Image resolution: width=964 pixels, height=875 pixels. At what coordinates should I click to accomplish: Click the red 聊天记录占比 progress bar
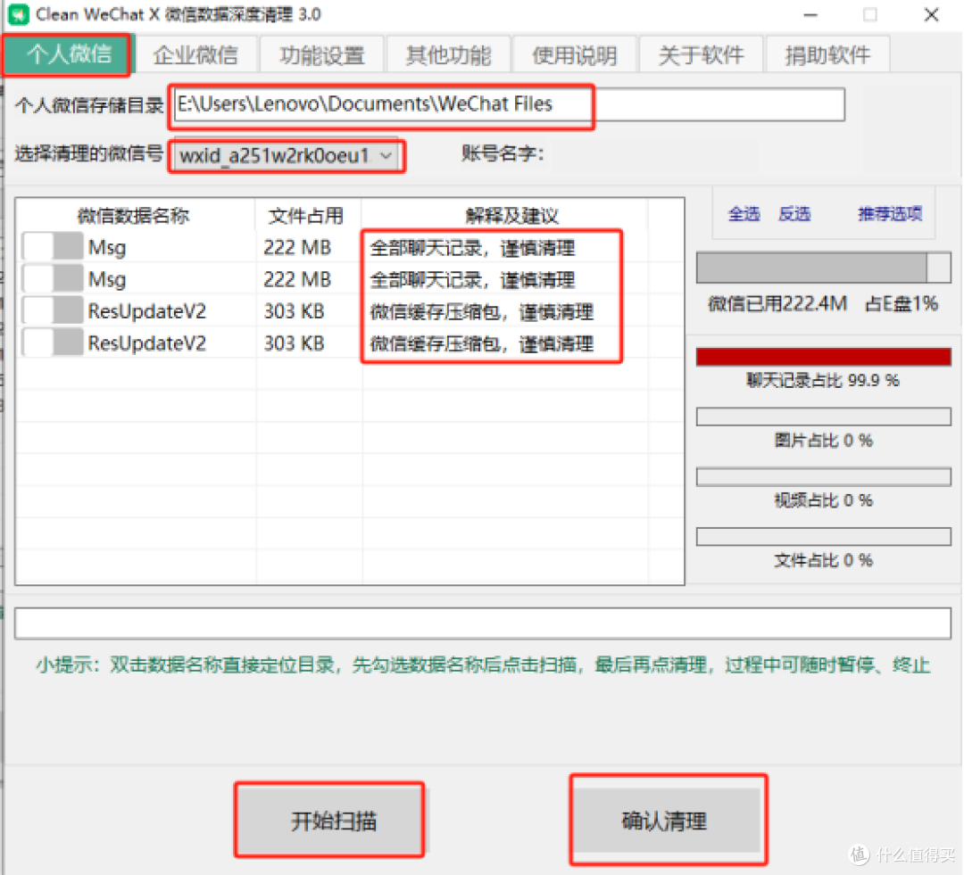822,356
